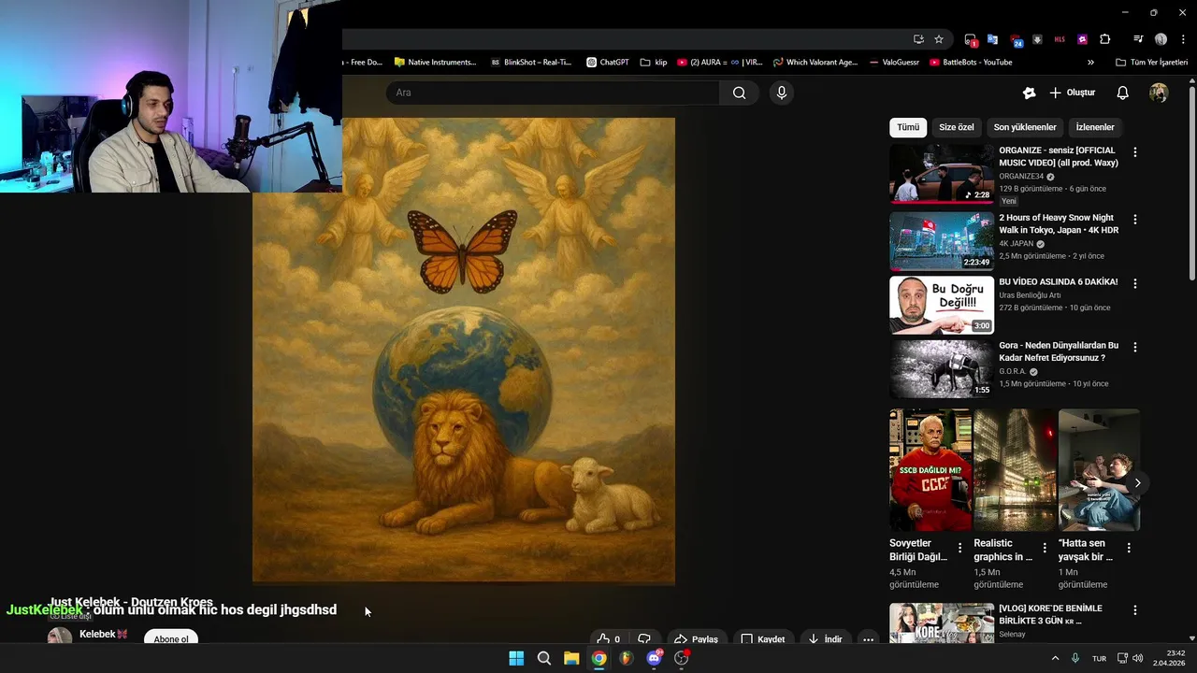This screenshot has width=1197, height=673.
Task: Open options for BU VİDEO ASLINDA 6 DAKİKA
Action: (x=1135, y=283)
